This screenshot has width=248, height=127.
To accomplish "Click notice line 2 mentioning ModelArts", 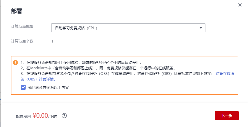I will coord(98,68).
